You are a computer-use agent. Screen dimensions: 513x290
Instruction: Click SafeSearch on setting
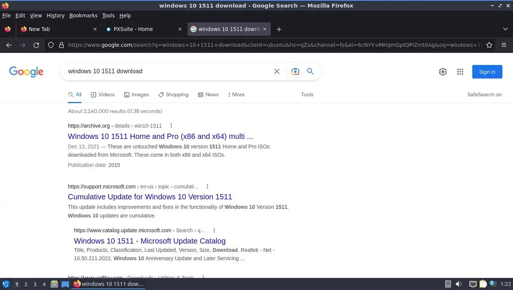point(484,94)
